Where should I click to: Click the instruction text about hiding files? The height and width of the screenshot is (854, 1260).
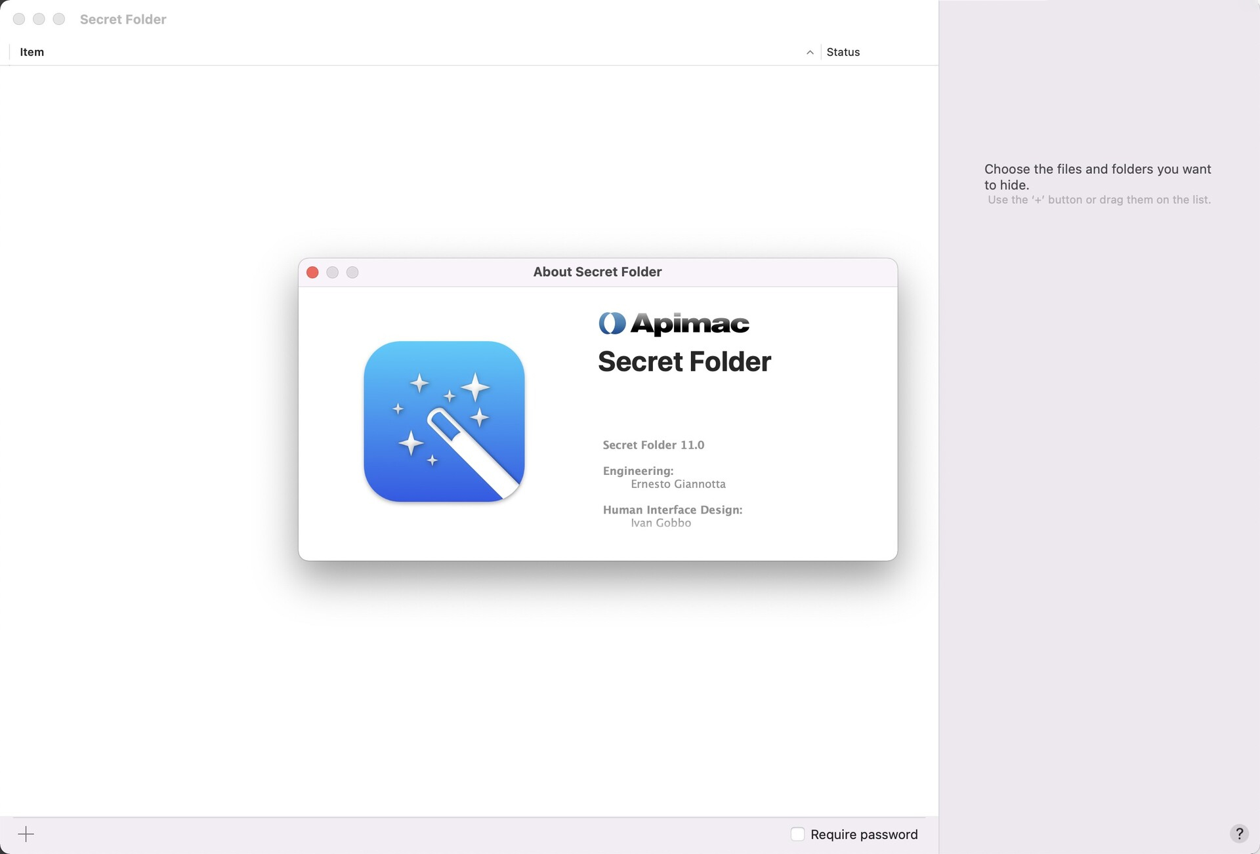[1097, 176]
